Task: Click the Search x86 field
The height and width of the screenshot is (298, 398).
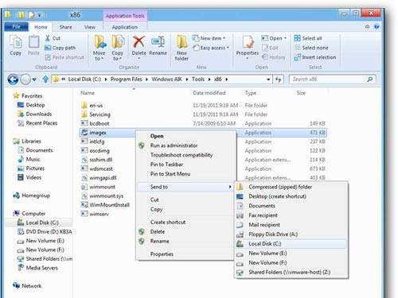Action: pyautogui.click(x=332, y=79)
